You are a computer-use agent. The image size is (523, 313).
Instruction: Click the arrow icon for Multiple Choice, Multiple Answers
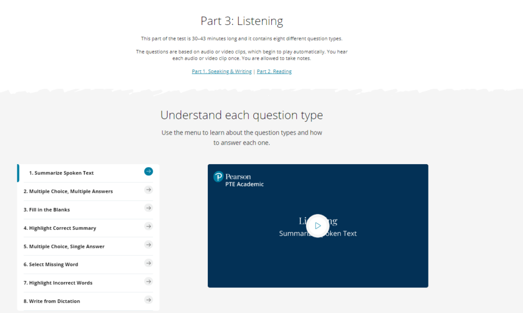point(148,190)
